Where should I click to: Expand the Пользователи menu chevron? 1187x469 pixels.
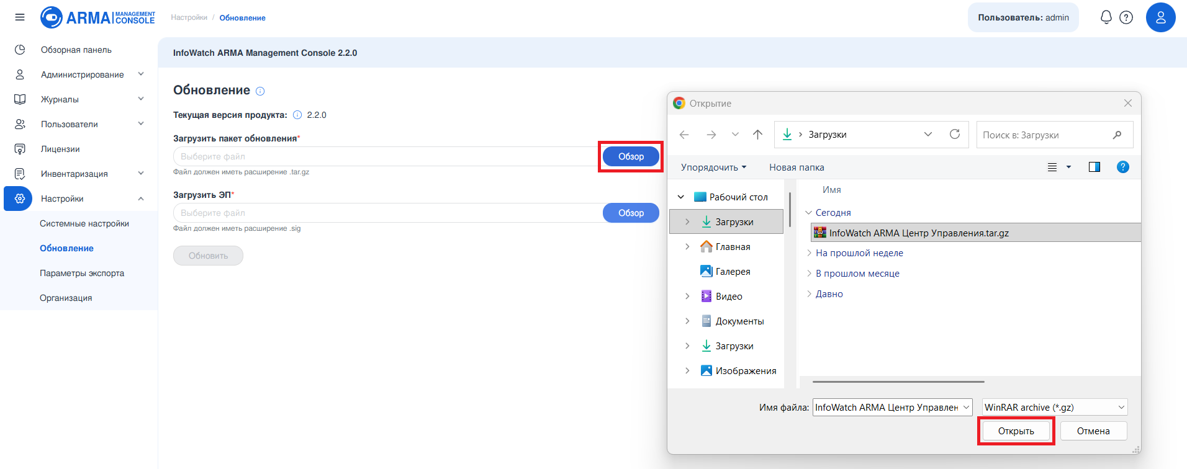pos(141,123)
